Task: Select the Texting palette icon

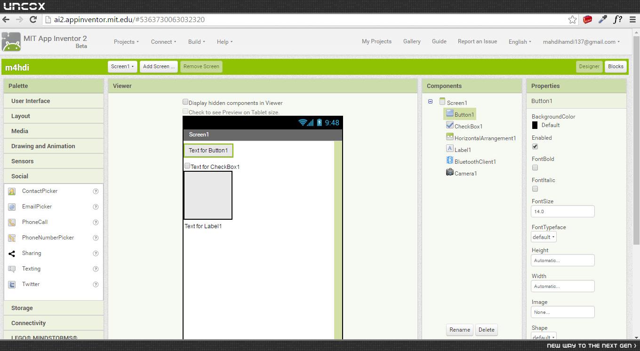Action: tap(12, 269)
